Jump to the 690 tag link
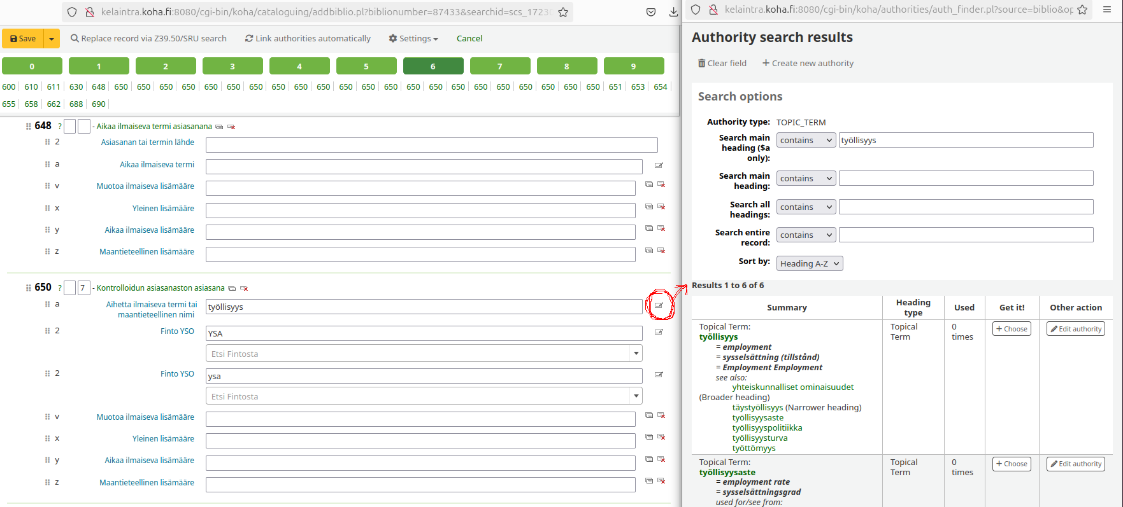This screenshot has height=507, width=1123. (x=99, y=104)
